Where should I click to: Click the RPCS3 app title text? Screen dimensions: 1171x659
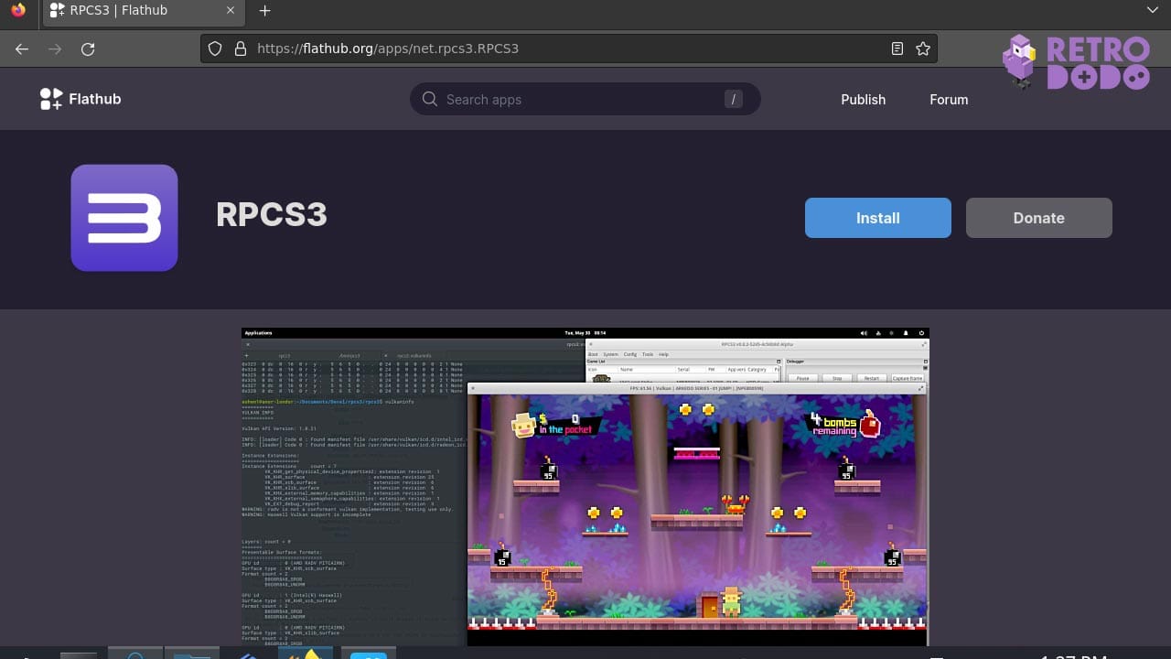(272, 215)
